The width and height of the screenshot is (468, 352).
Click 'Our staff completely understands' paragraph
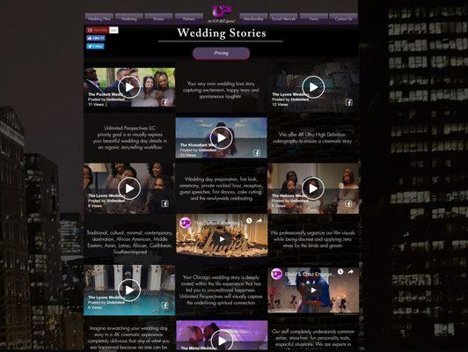point(313,338)
